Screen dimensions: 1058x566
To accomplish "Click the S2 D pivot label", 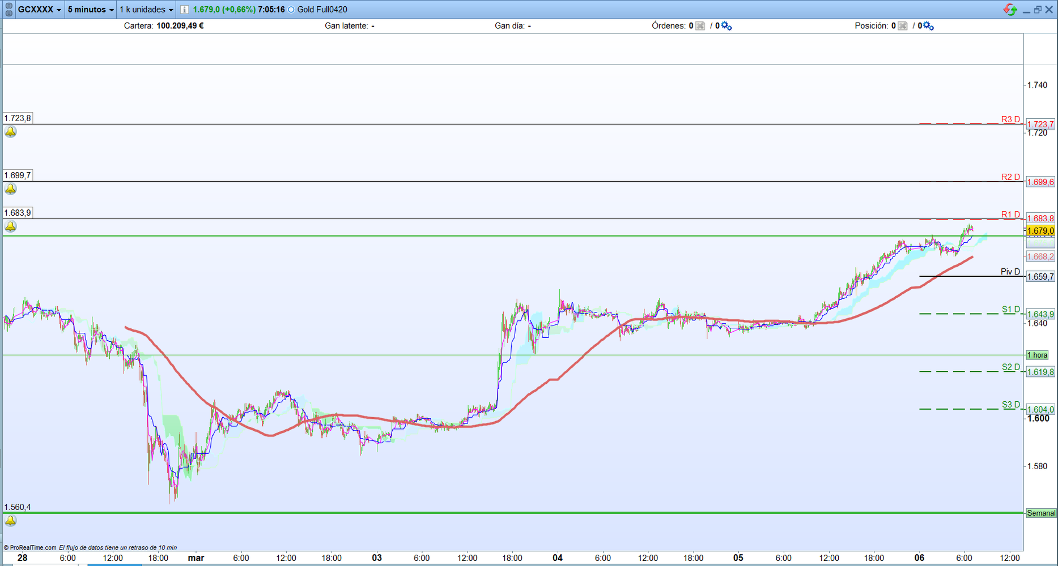I will pyautogui.click(x=1011, y=367).
